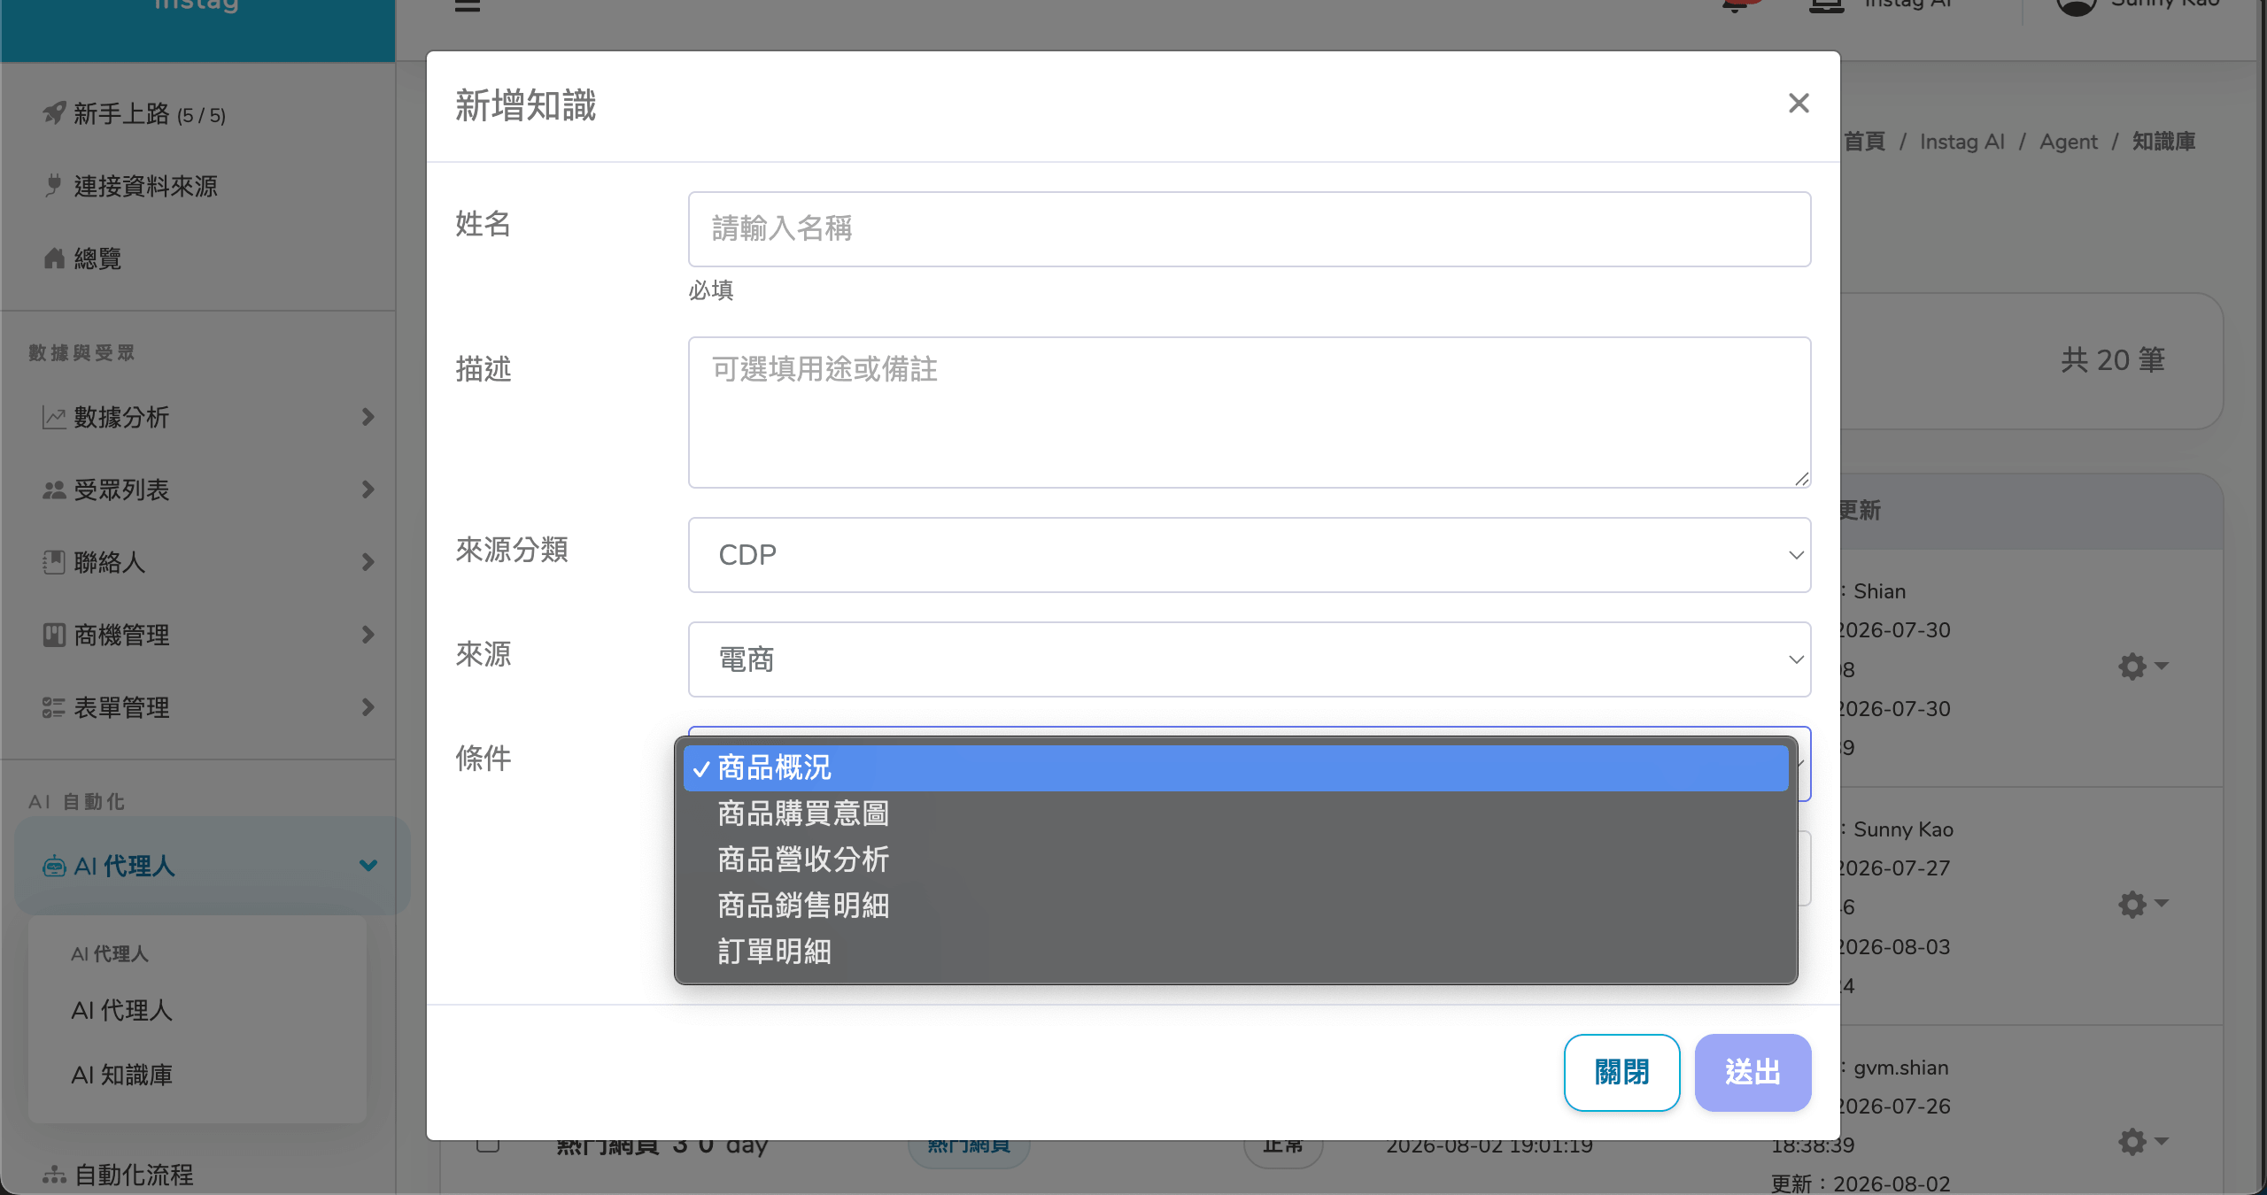This screenshot has width=2267, height=1195.
Task: Click 商機管理 board icon
Action: click(x=54, y=636)
